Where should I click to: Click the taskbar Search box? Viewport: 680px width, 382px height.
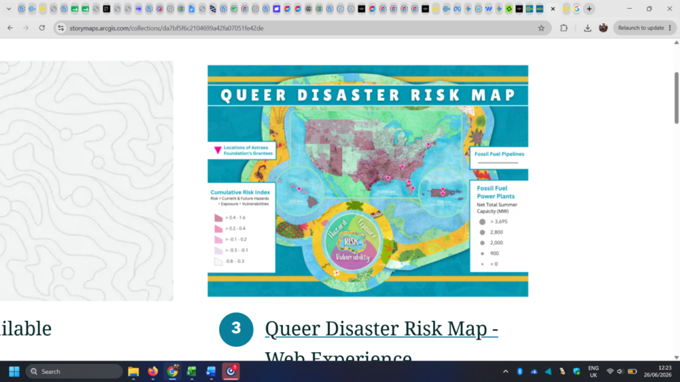74,371
